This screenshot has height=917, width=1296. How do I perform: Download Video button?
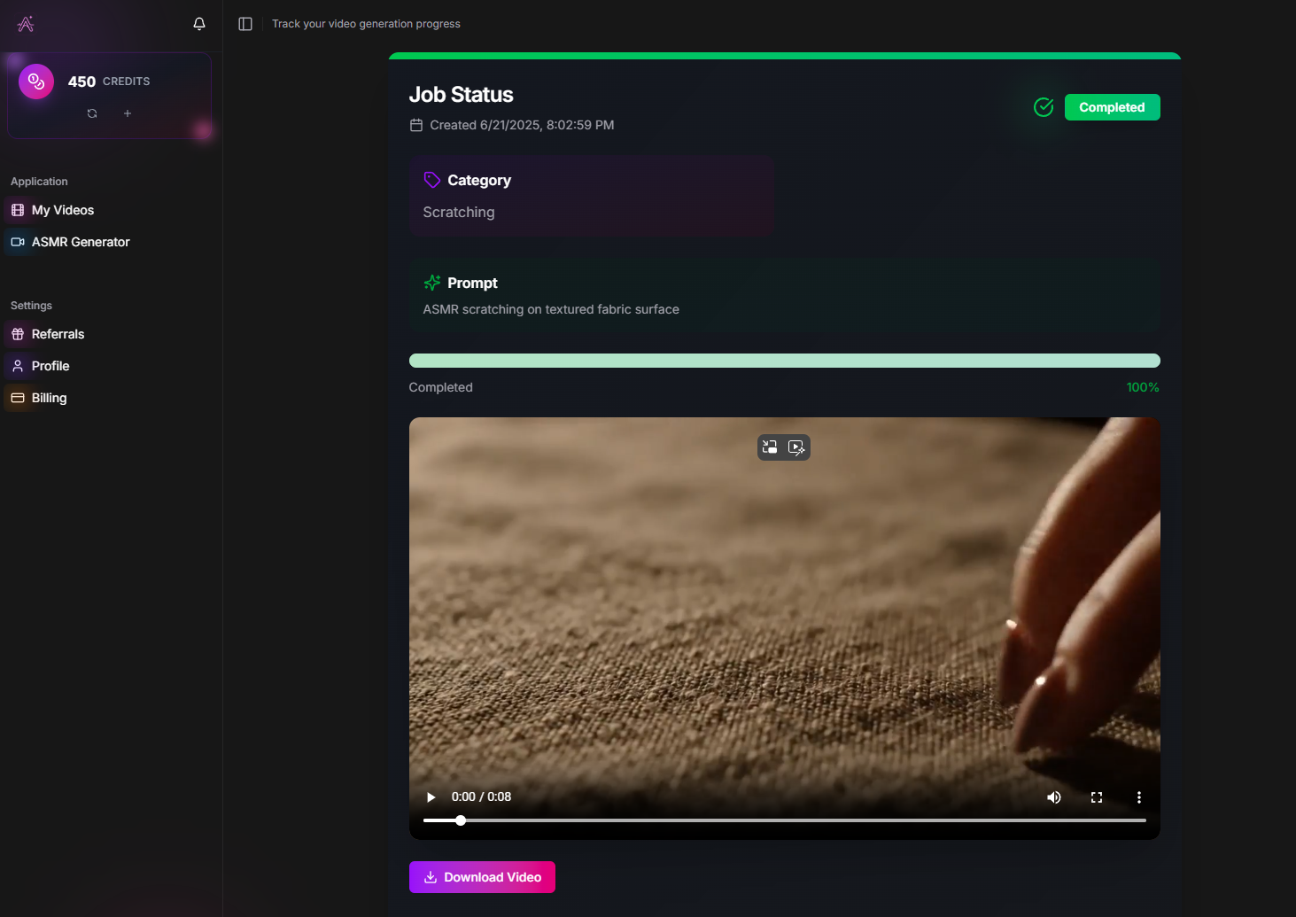(482, 877)
